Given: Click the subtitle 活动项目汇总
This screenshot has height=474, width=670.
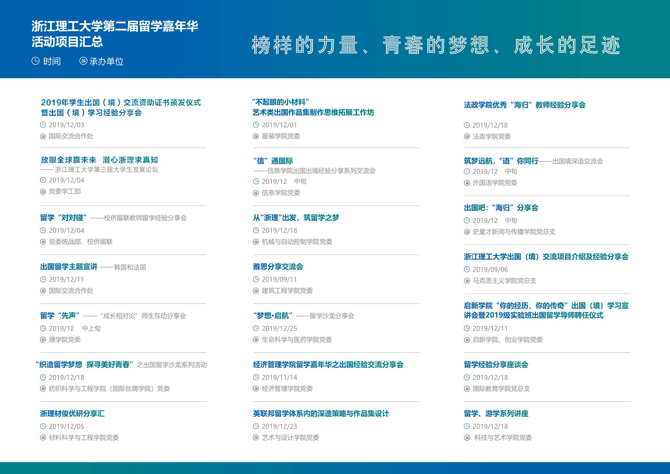Looking at the screenshot, I should coord(67,42).
